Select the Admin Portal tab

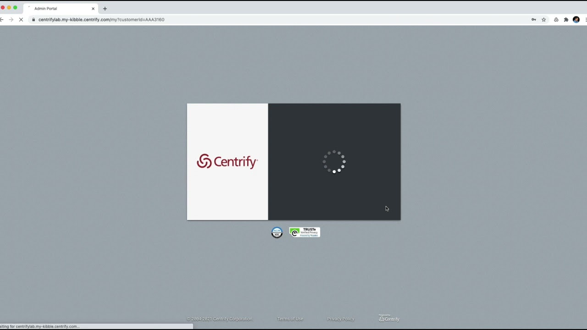(x=60, y=9)
